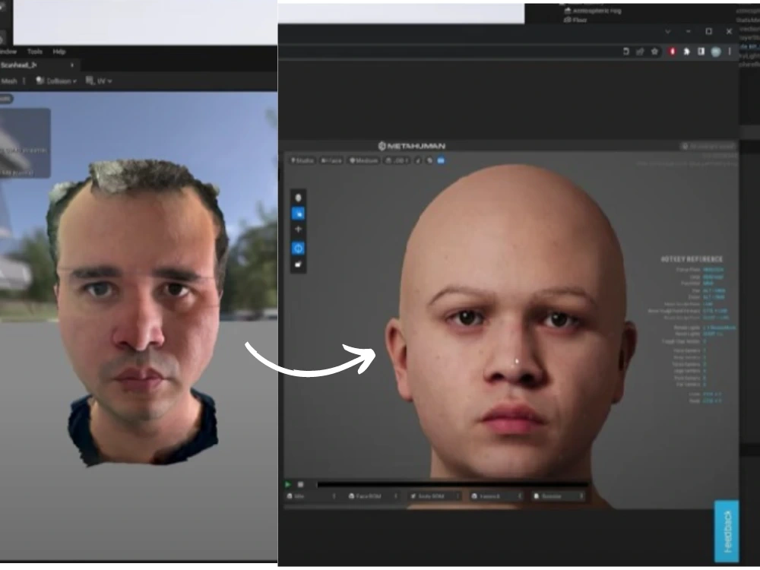Open the browser profile avatar
Image resolution: width=760 pixels, height=570 pixels.
coord(716,52)
